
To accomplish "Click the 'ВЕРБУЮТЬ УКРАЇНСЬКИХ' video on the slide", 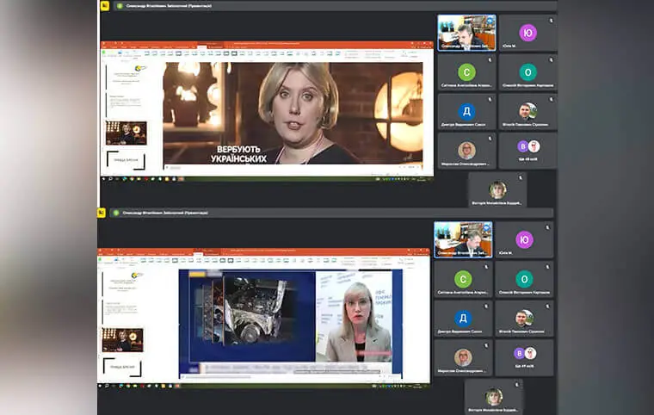I will tap(293, 112).
